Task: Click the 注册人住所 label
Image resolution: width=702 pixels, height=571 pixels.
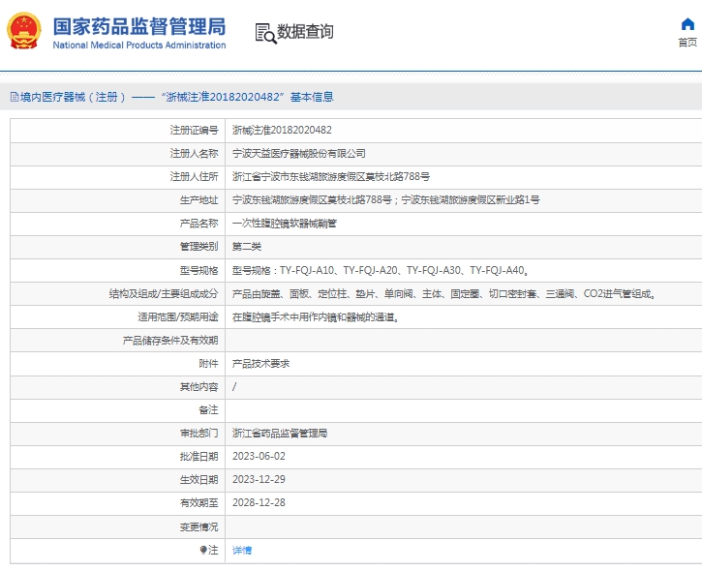Action: tap(195, 177)
